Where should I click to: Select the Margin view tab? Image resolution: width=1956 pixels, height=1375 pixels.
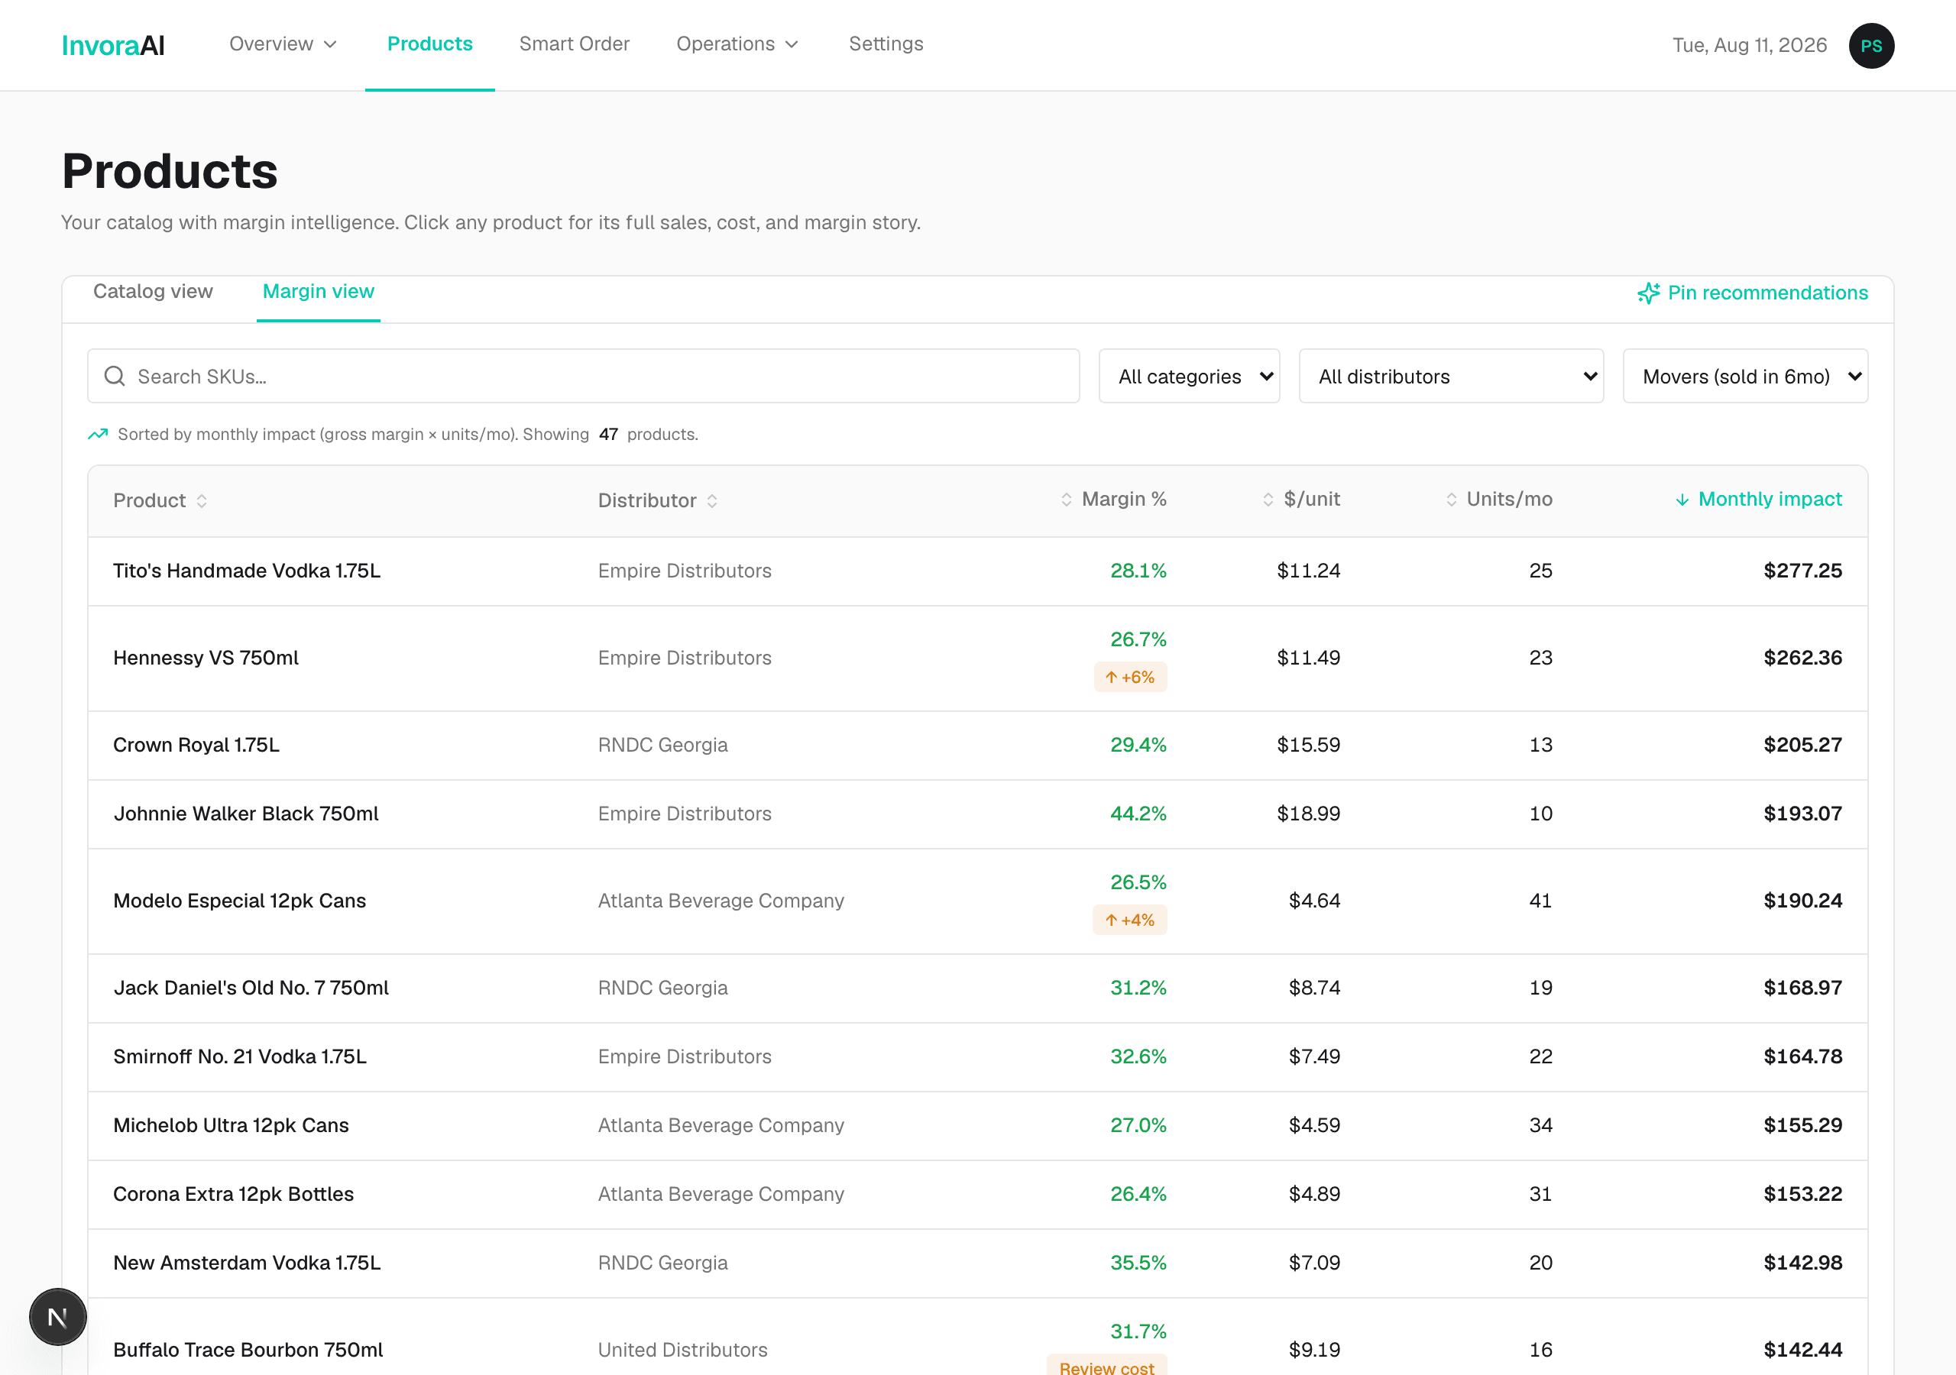[319, 291]
